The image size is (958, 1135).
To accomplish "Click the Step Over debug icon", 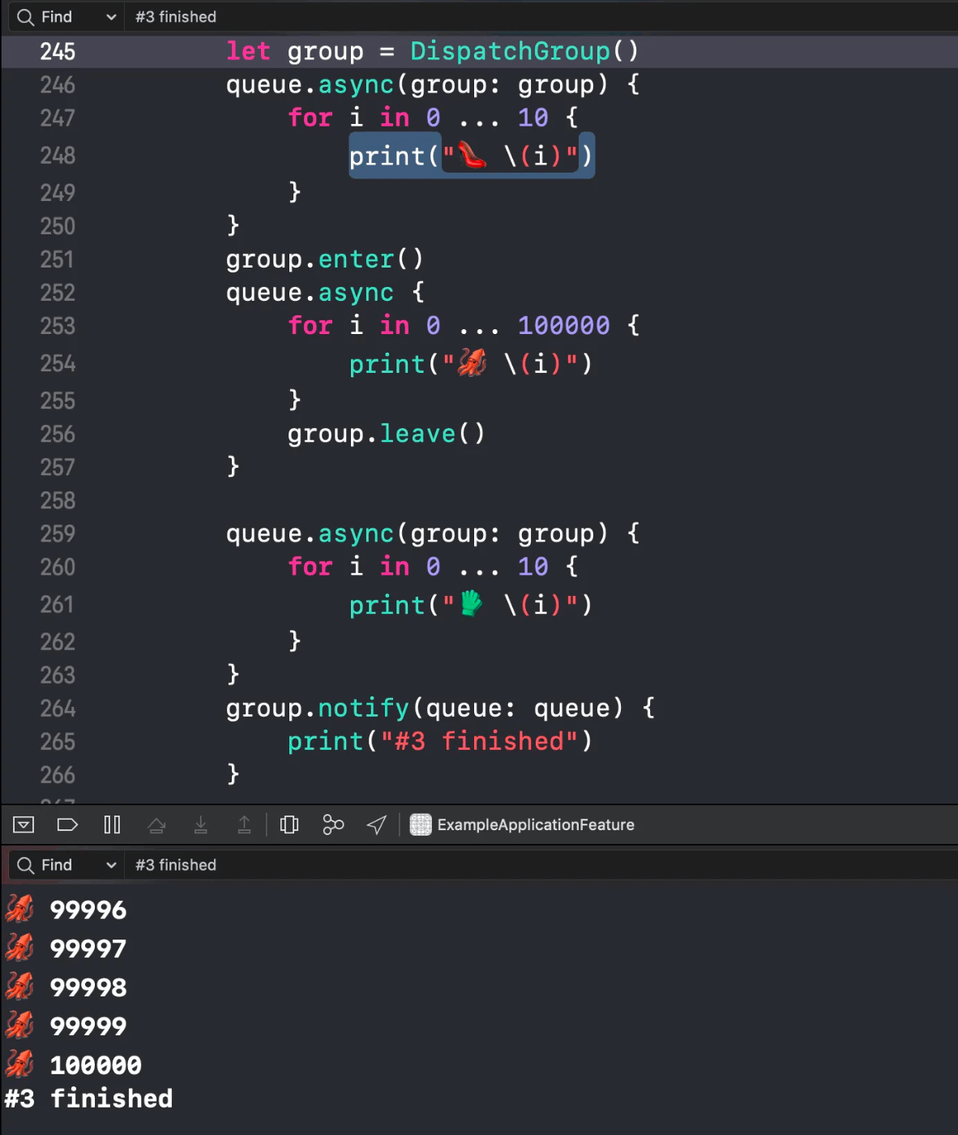I will 156,825.
